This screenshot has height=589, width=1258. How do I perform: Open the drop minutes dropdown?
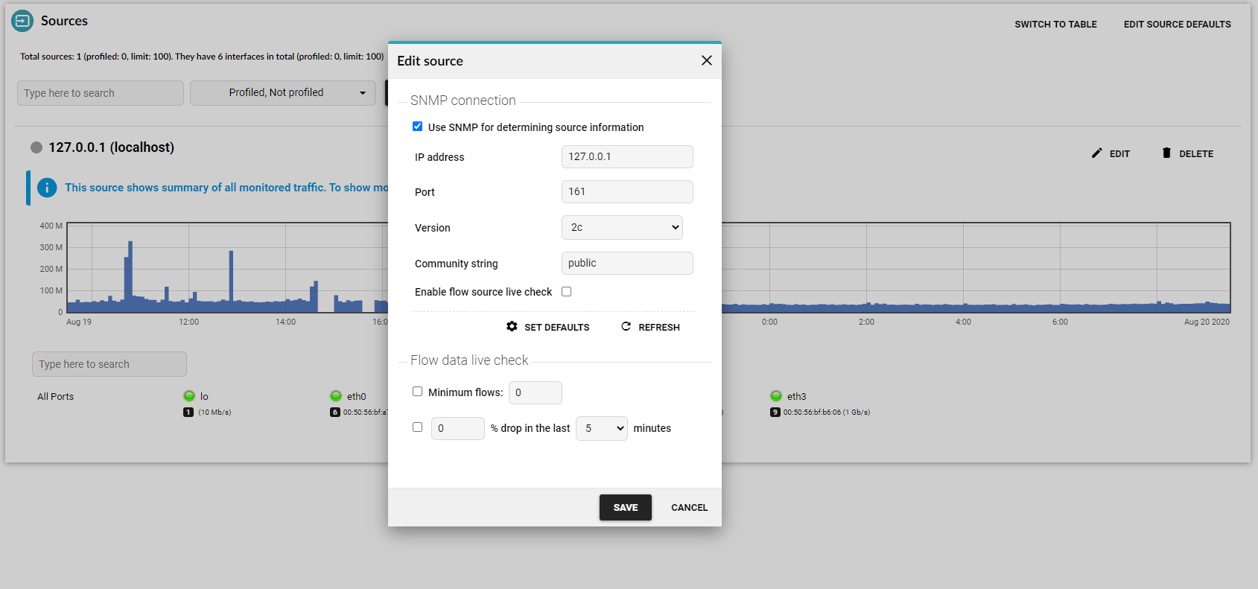coord(602,428)
